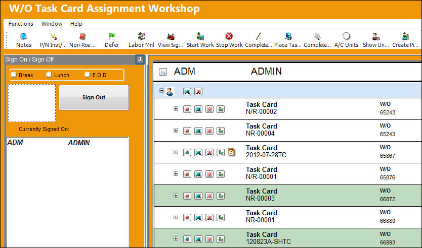Click W/O number 65867
This screenshot has width=422, height=248.
click(x=387, y=156)
